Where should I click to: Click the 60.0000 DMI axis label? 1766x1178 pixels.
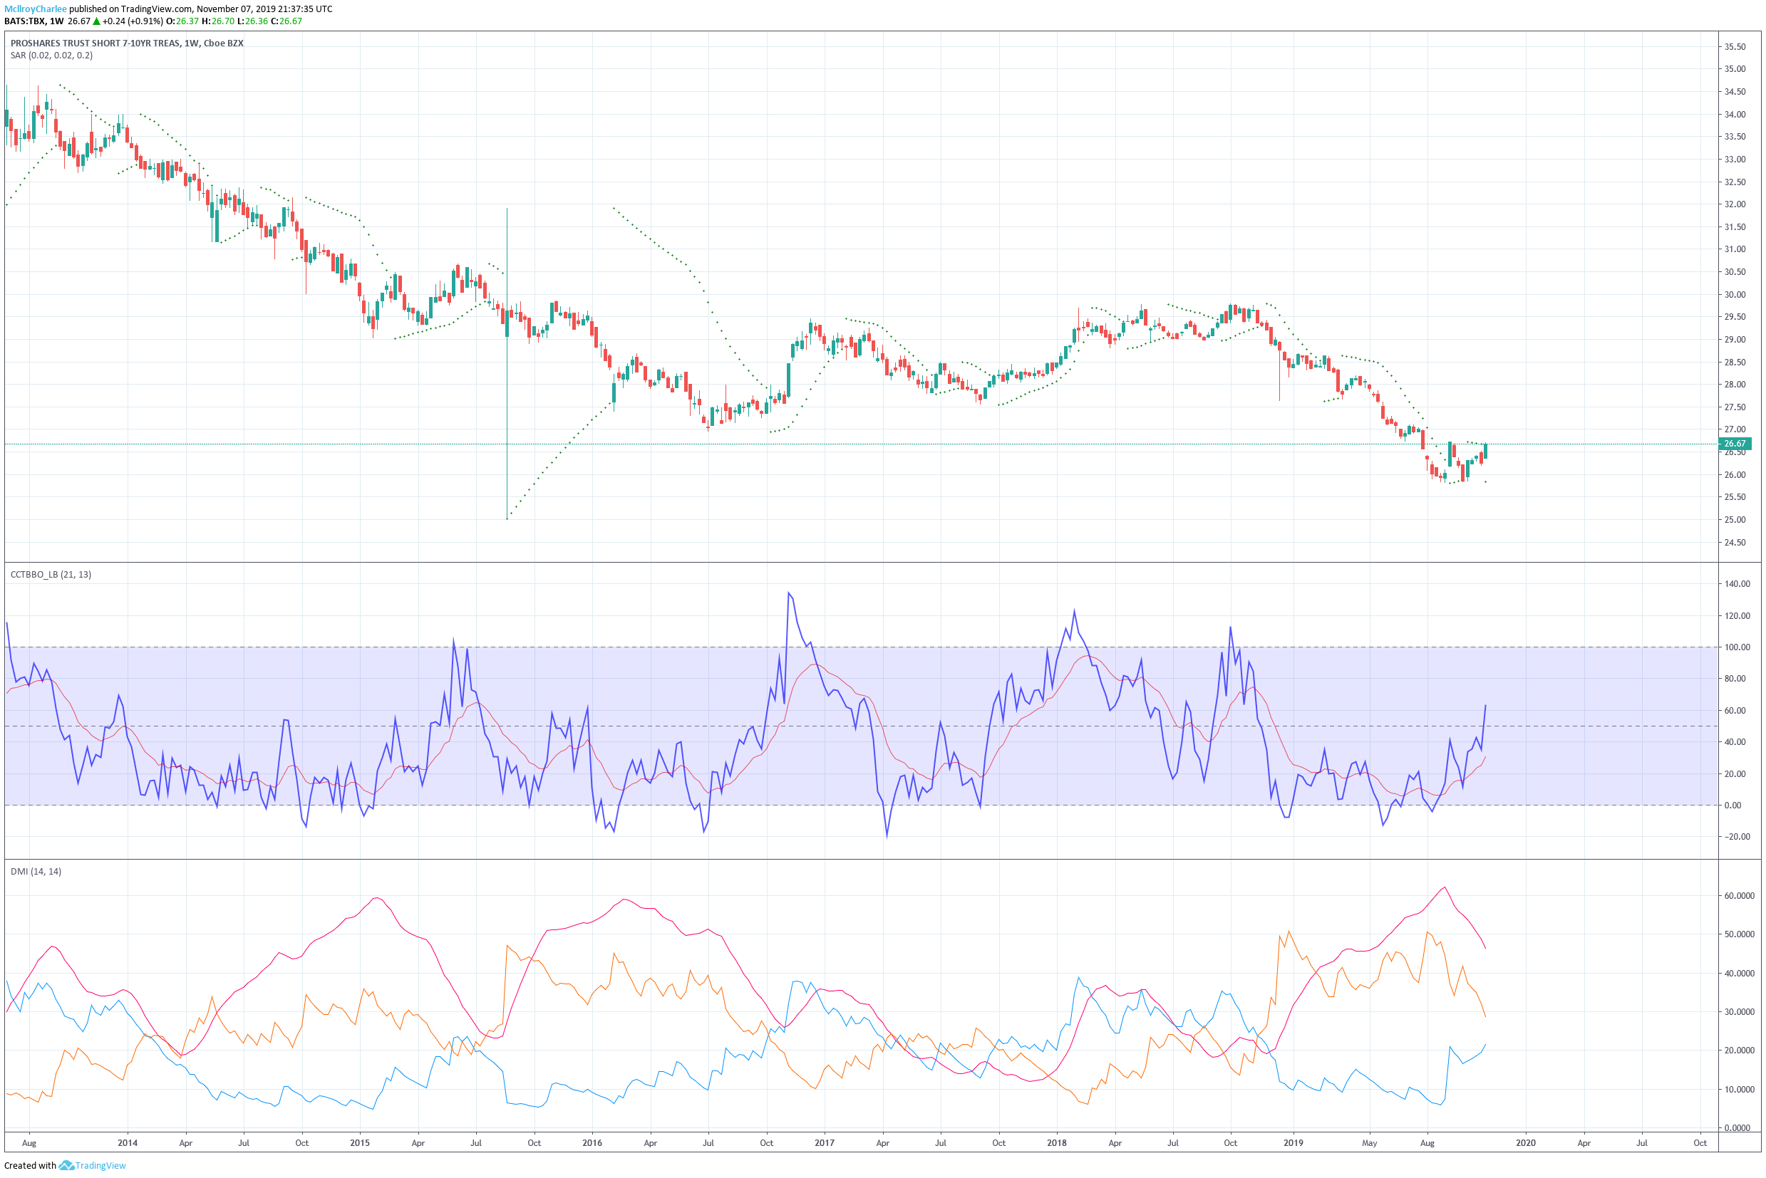[1740, 895]
